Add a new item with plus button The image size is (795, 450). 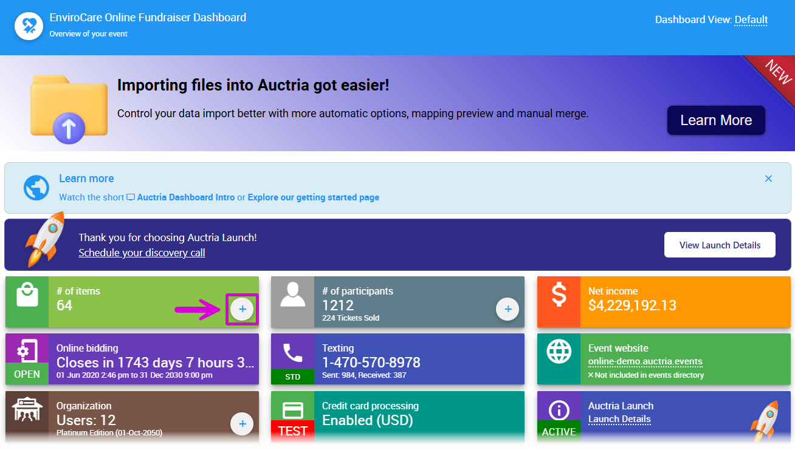242,309
